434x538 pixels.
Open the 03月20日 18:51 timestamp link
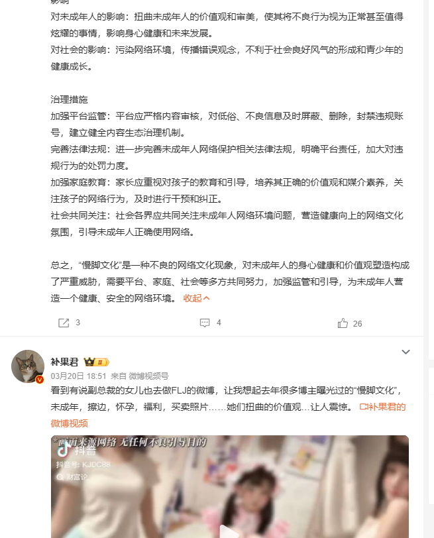[x=79, y=376]
